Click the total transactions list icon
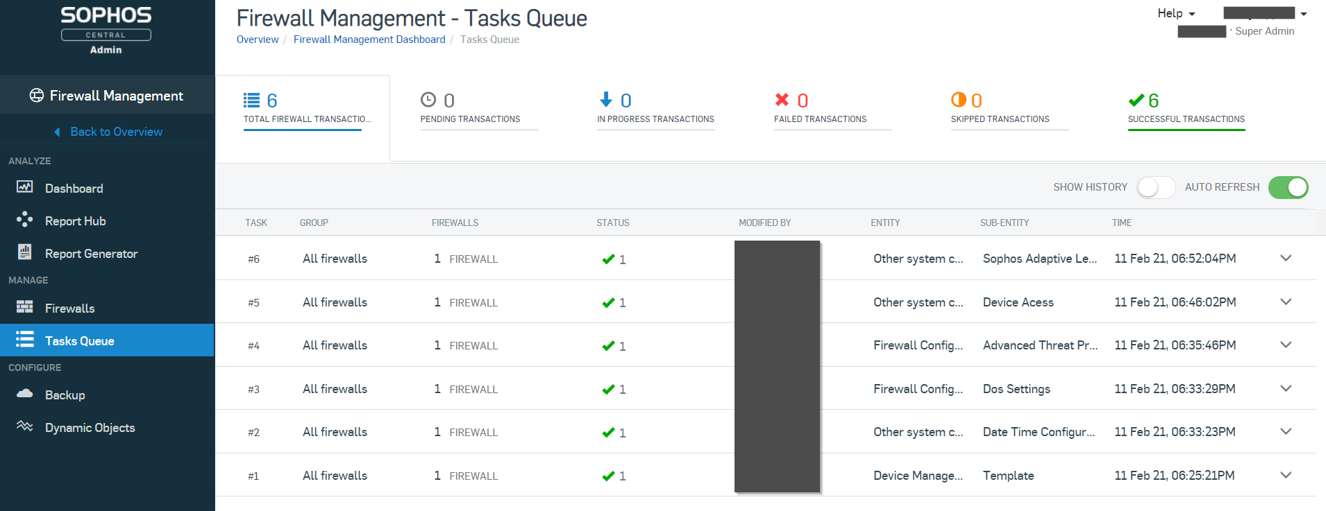Screen dimensions: 1326x511 coord(251,101)
